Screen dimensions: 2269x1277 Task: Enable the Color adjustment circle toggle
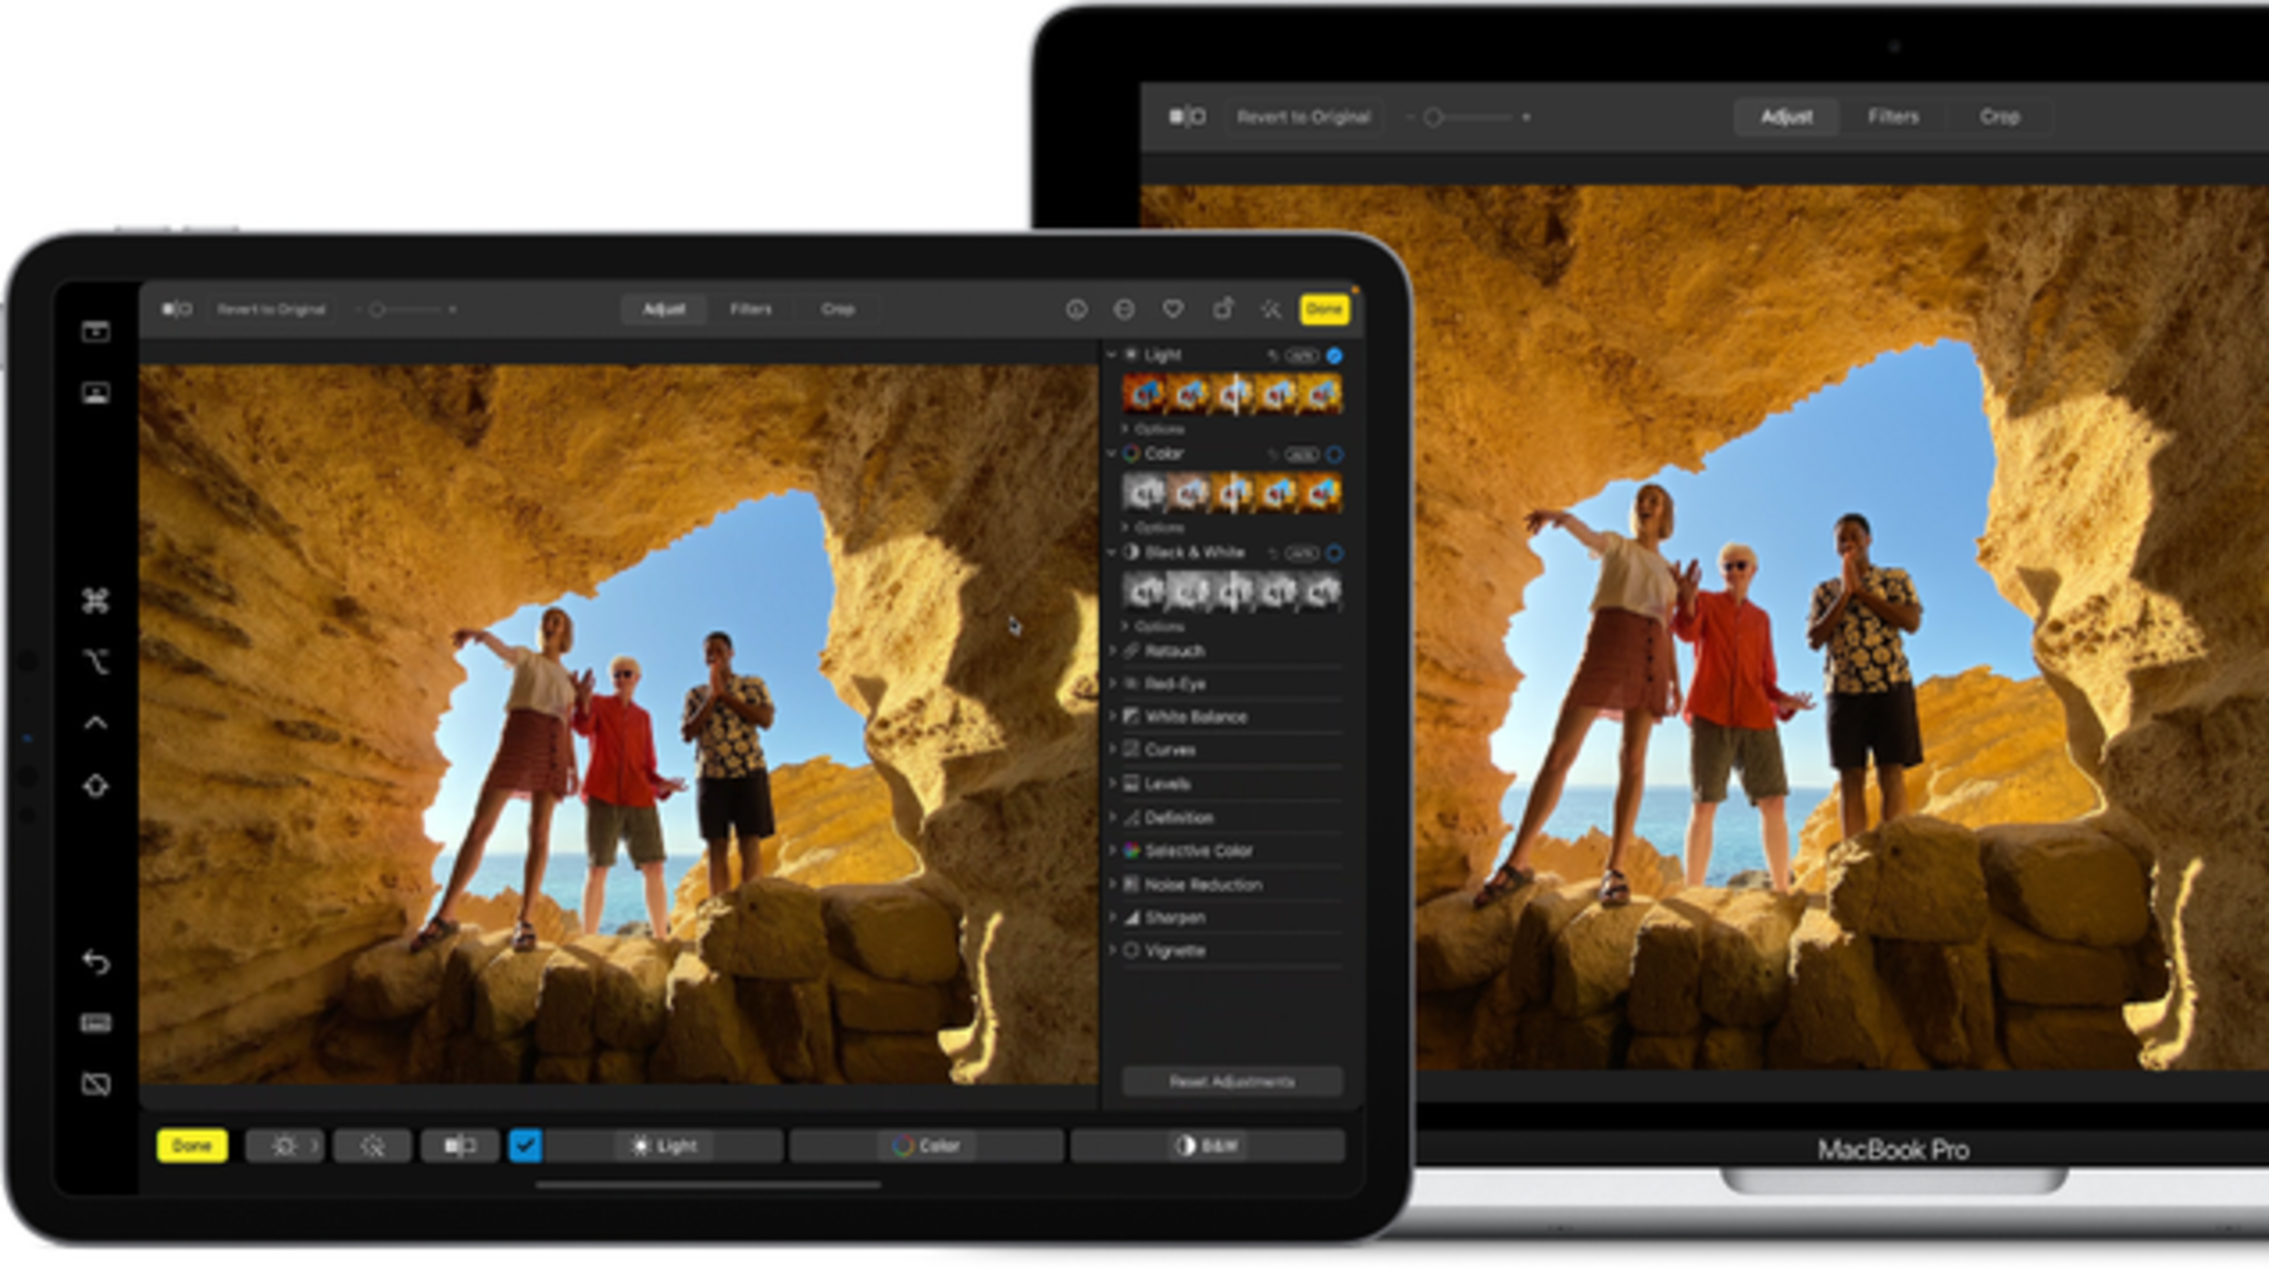[1334, 454]
